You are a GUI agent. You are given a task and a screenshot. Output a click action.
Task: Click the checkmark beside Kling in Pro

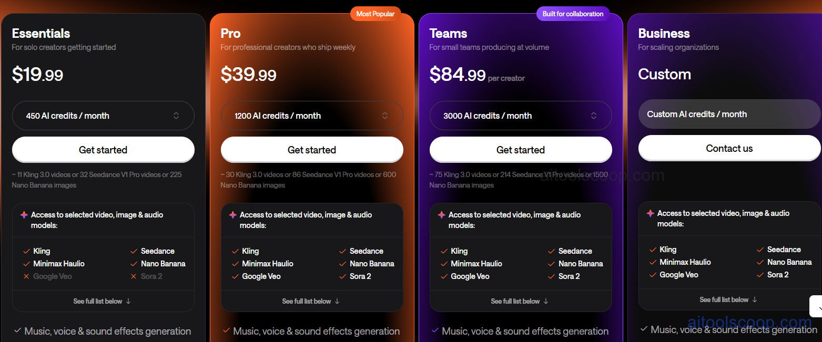(x=236, y=251)
